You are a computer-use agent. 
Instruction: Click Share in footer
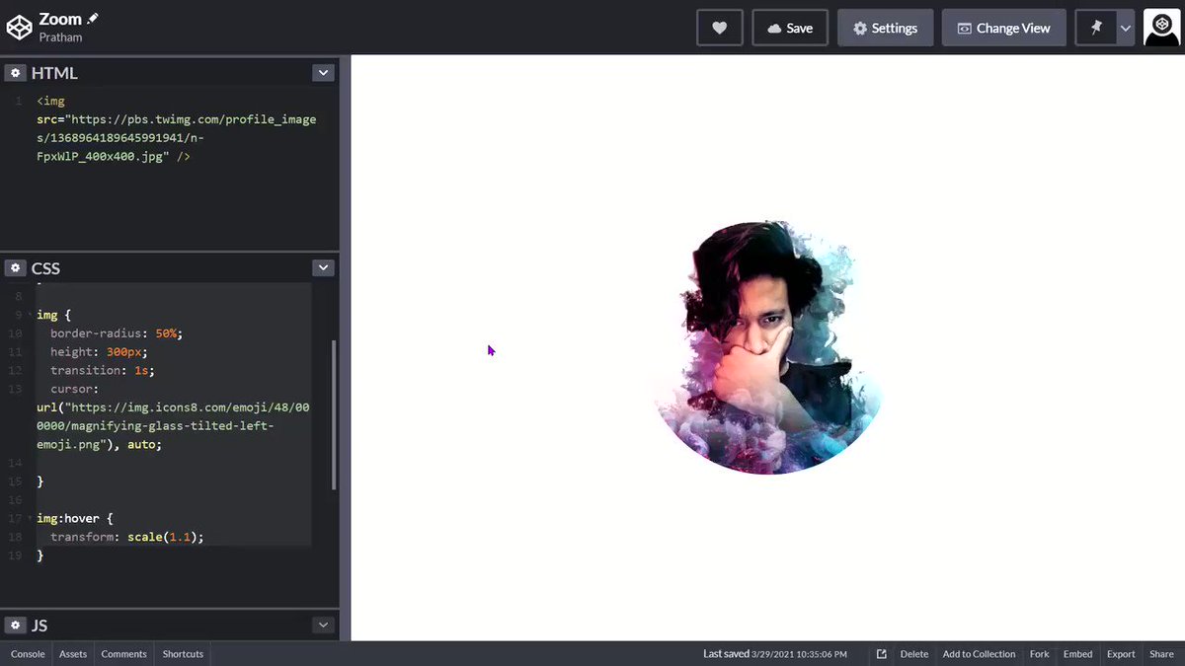click(x=1161, y=654)
